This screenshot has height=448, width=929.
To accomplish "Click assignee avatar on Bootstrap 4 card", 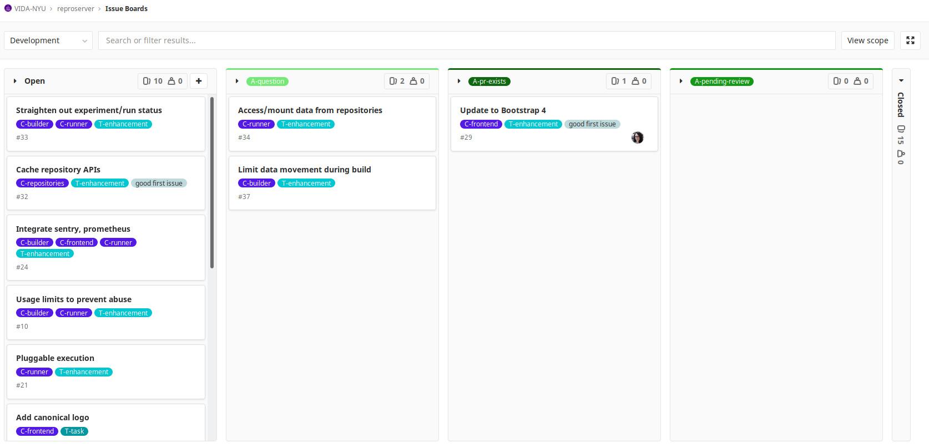I will pyautogui.click(x=637, y=138).
